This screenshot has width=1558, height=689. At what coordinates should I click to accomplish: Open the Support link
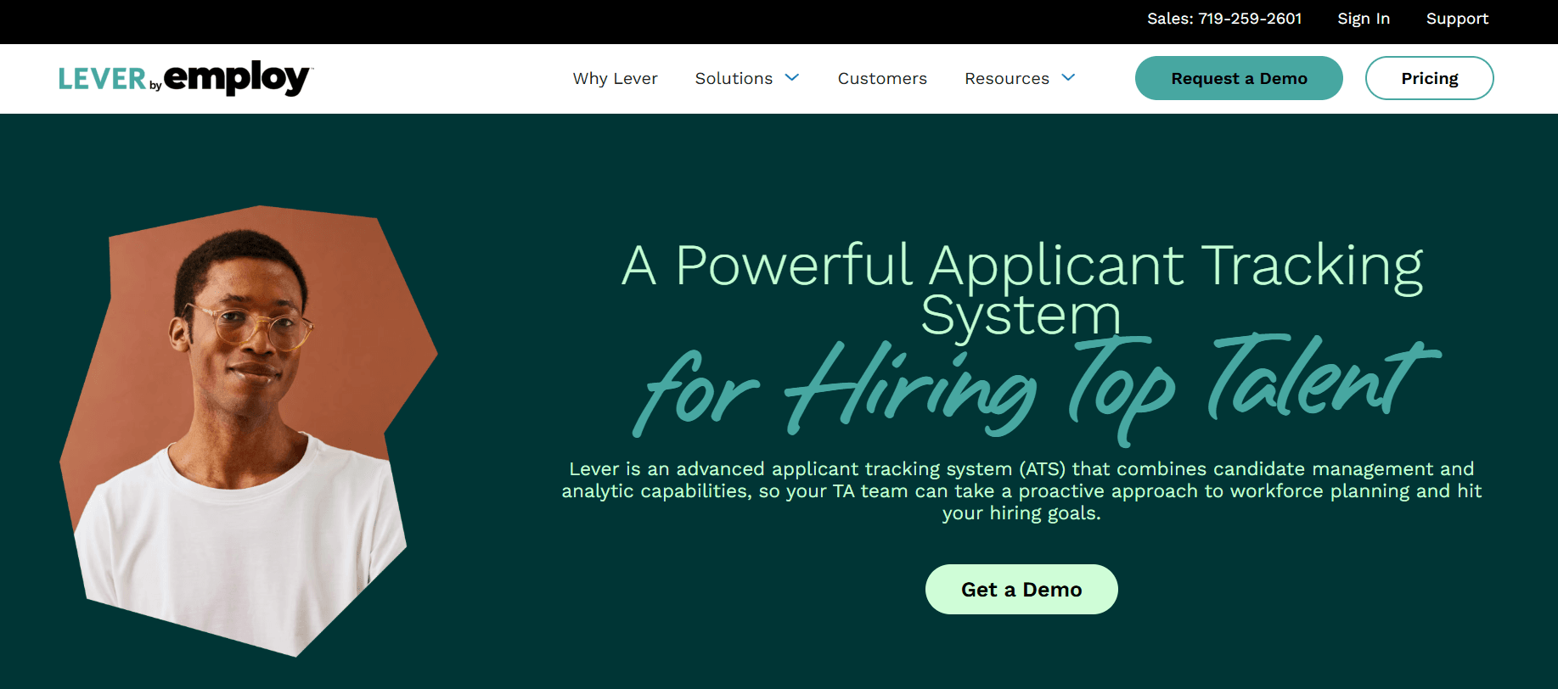1457,19
